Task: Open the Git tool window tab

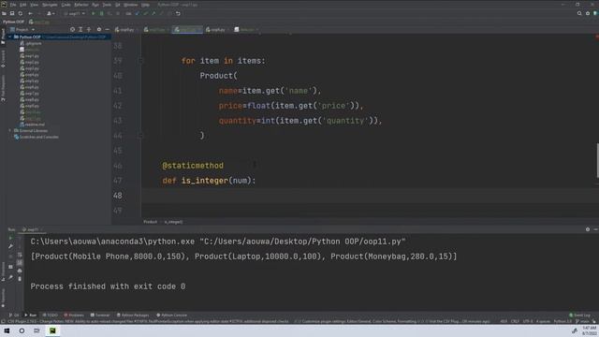Action: pos(14,315)
